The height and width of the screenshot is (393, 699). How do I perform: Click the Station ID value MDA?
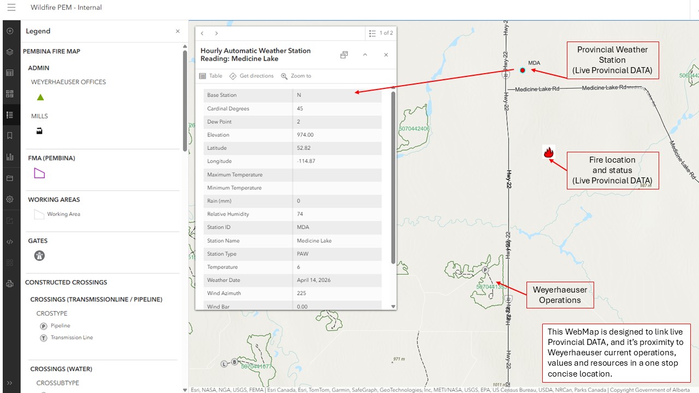tap(303, 227)
